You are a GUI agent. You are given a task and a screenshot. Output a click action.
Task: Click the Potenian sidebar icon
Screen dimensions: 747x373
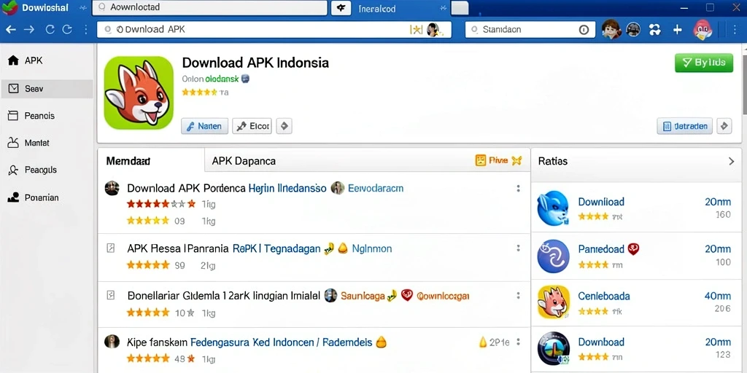pos(13,197)
